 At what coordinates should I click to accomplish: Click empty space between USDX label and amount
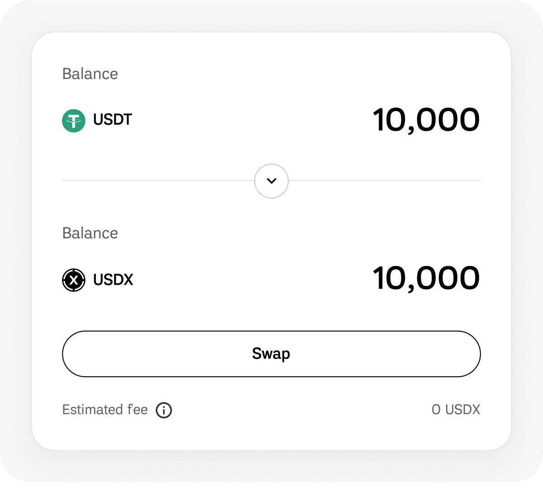[249, 280]
